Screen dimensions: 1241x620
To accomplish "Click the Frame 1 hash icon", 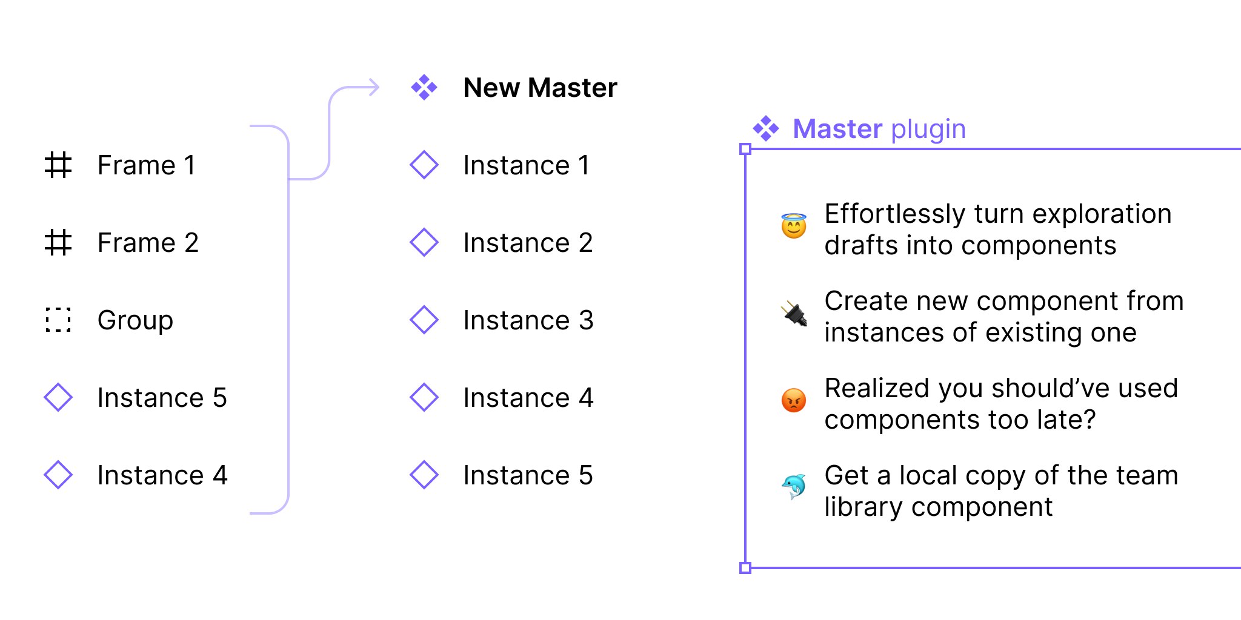I will click(58, 165).
